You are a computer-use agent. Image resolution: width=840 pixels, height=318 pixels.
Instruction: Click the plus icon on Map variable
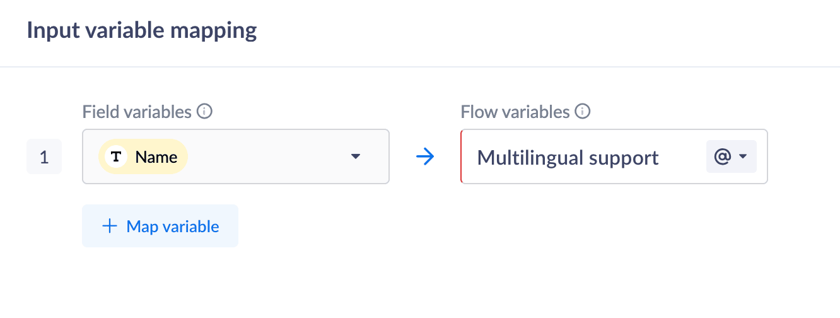pyautogui.click(x=110, y=227)
